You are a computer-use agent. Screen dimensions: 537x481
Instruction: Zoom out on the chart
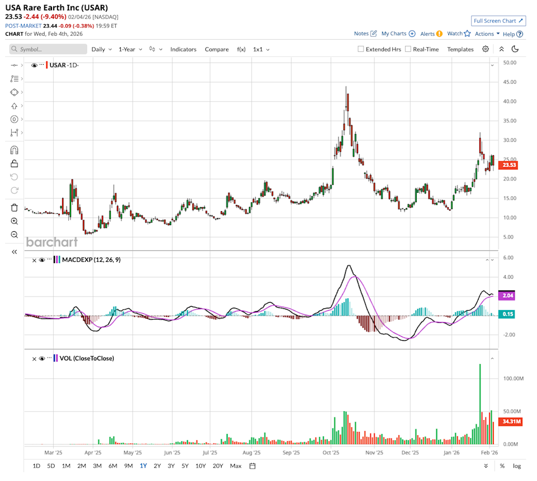coord(14,235)
